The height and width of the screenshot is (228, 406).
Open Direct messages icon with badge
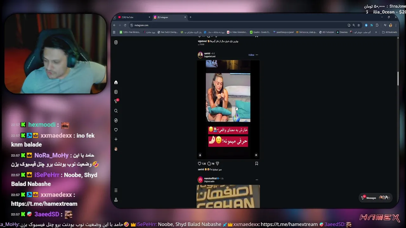[x=116, y=101]
